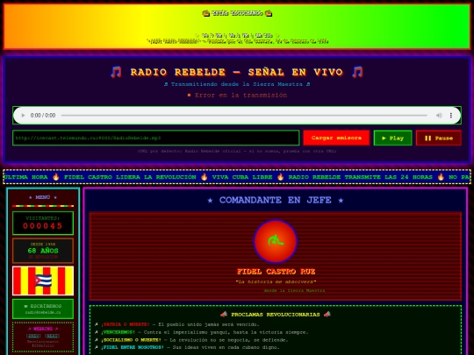Viewport: 474px width, 355px height.
Task: Click the orange status dot before 'Error'
Action: pyautogui.click(x=189, y=95)
